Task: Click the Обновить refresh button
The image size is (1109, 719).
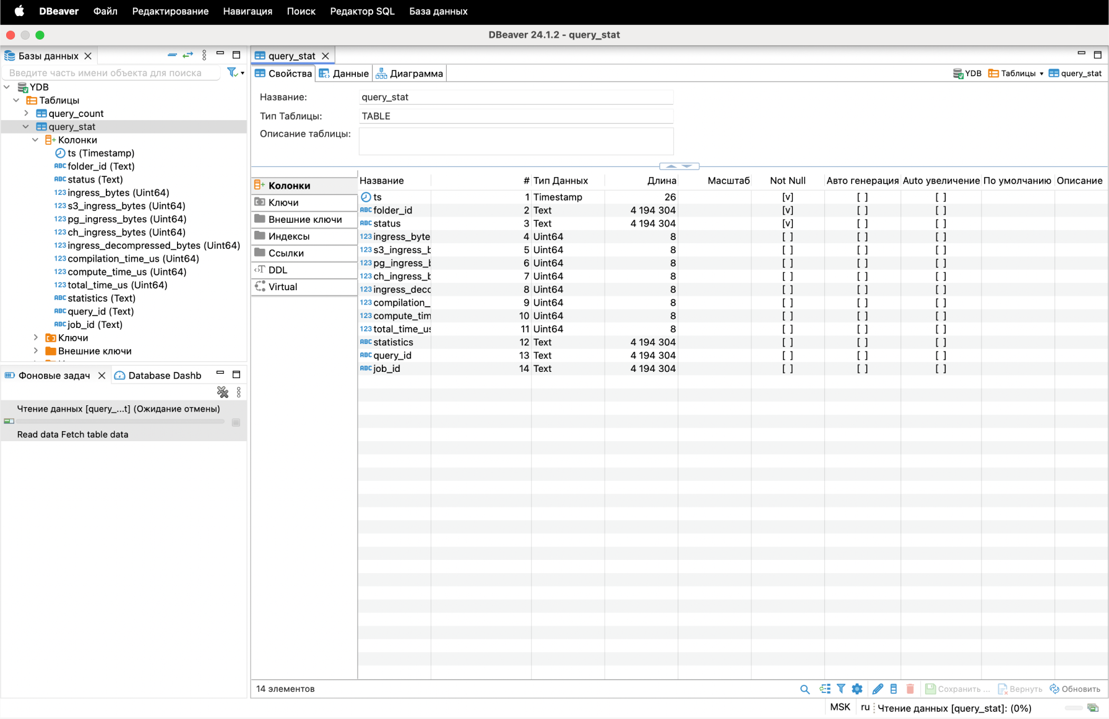Action: click(x=1074, y=689)
